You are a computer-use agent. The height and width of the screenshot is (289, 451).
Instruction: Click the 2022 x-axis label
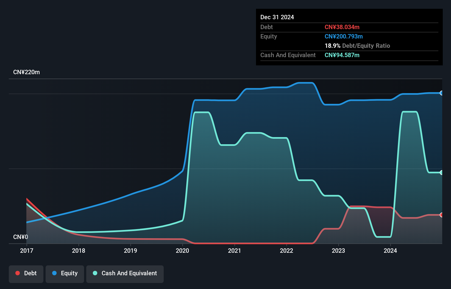point(286,251)
